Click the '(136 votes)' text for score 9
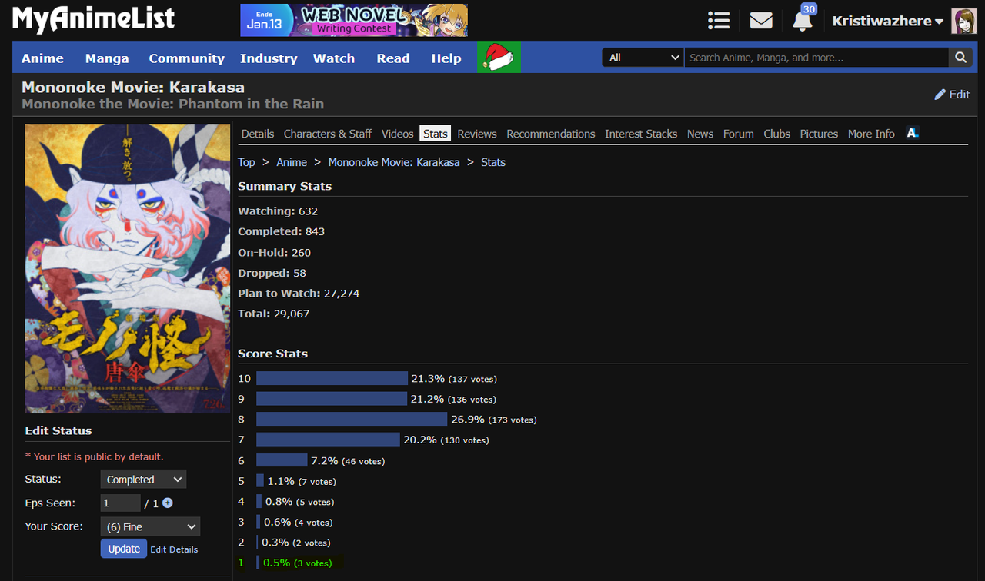Screen dimensions: 985x581 pyautogui.click(x=472, y=400)
